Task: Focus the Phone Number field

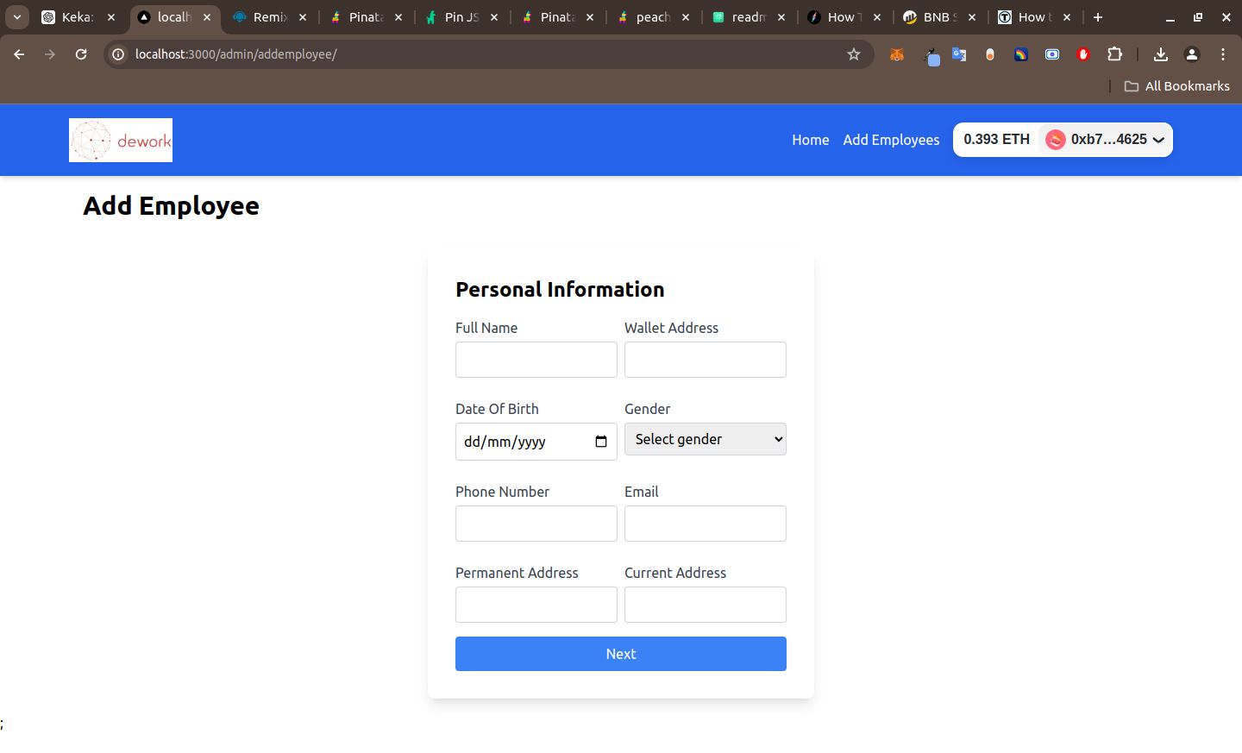Action: [x=536, y=524]
